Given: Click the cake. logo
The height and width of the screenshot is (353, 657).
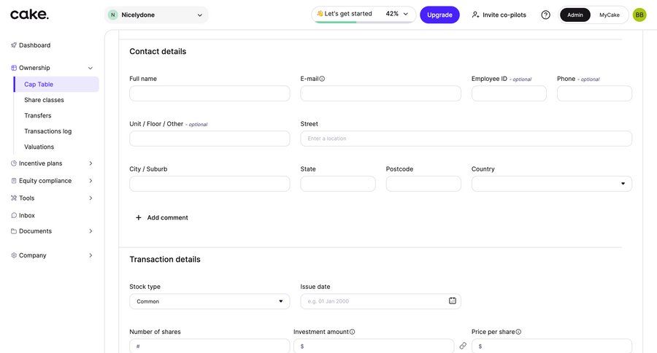Looking at the screenshot, I should tap(30, 15).
